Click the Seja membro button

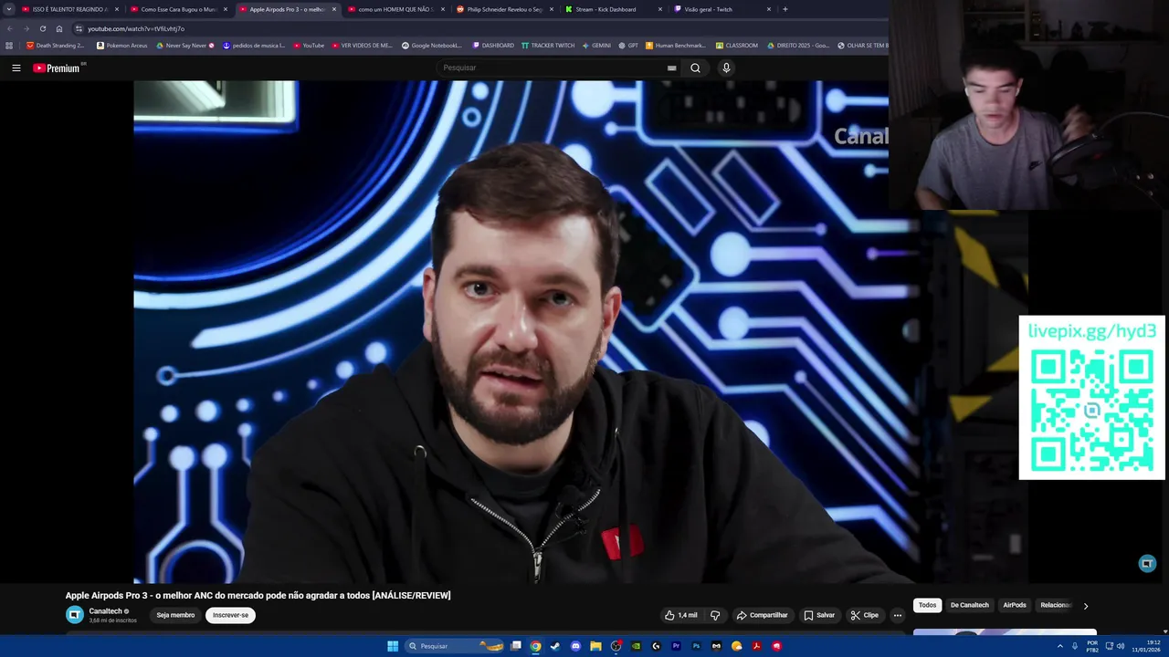175,615
